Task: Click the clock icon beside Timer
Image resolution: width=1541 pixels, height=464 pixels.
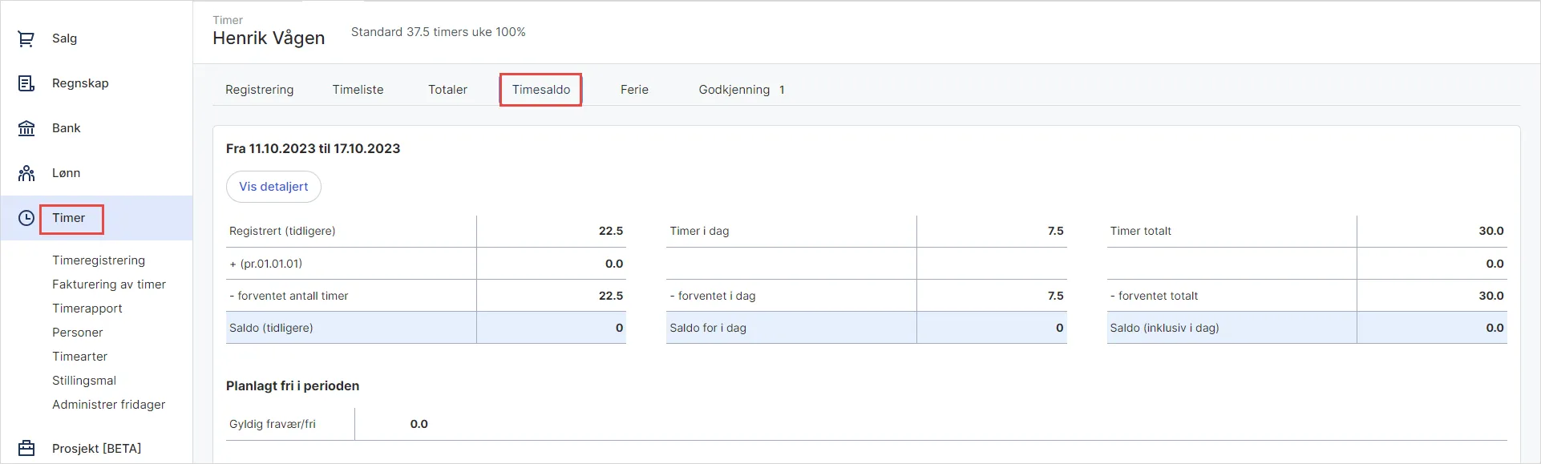Action: coord(26,218)
